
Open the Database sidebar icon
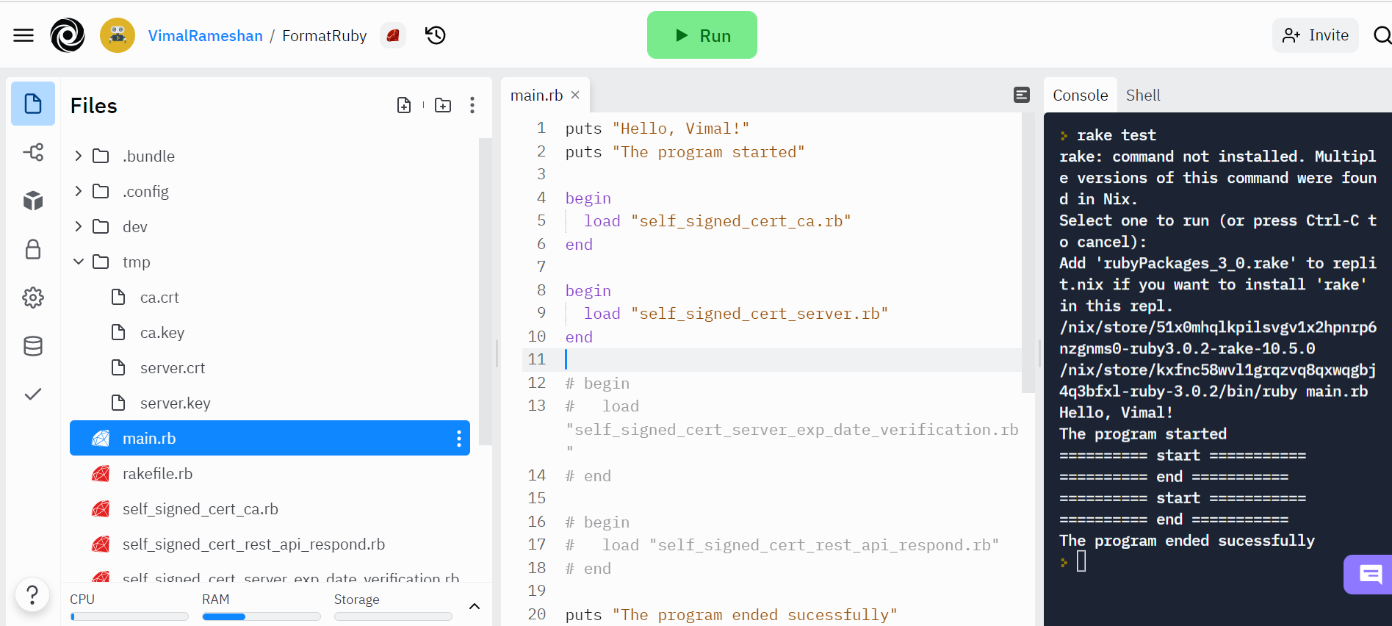point(33,346)
